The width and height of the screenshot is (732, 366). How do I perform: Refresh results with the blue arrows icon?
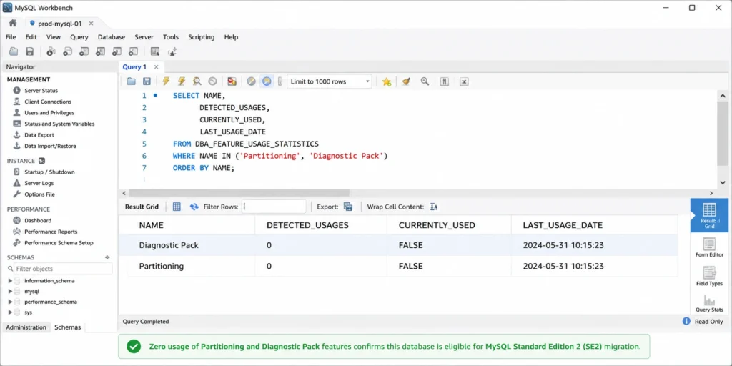[194, 207]
